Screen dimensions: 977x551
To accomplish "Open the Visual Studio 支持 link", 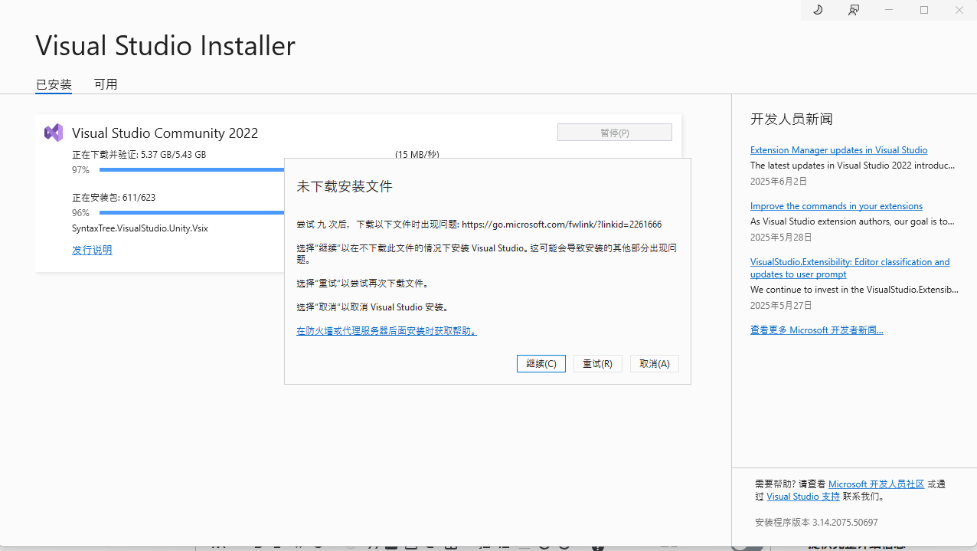I will coord(803,497).
